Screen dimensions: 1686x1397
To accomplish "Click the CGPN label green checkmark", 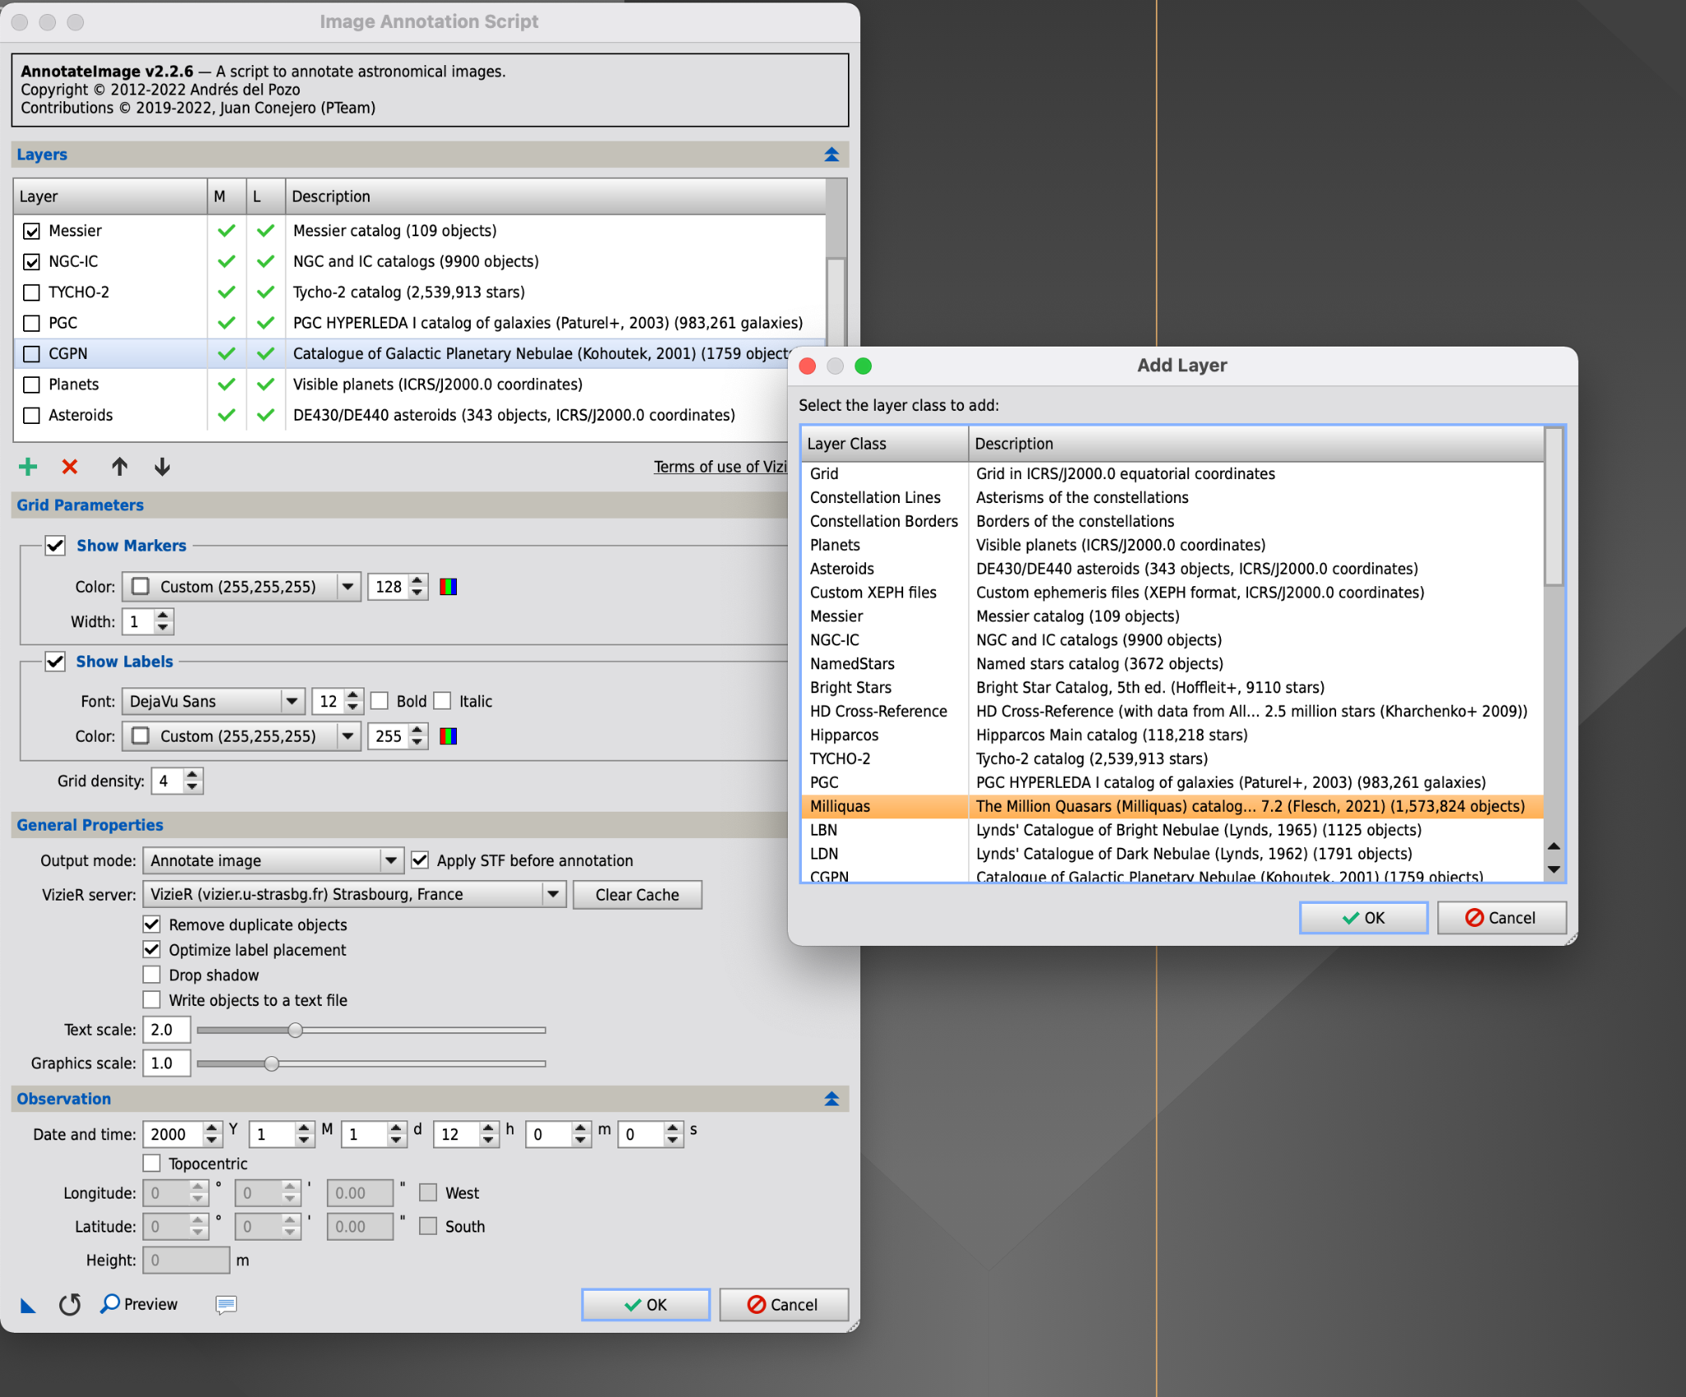I will (x=265, y=353).
